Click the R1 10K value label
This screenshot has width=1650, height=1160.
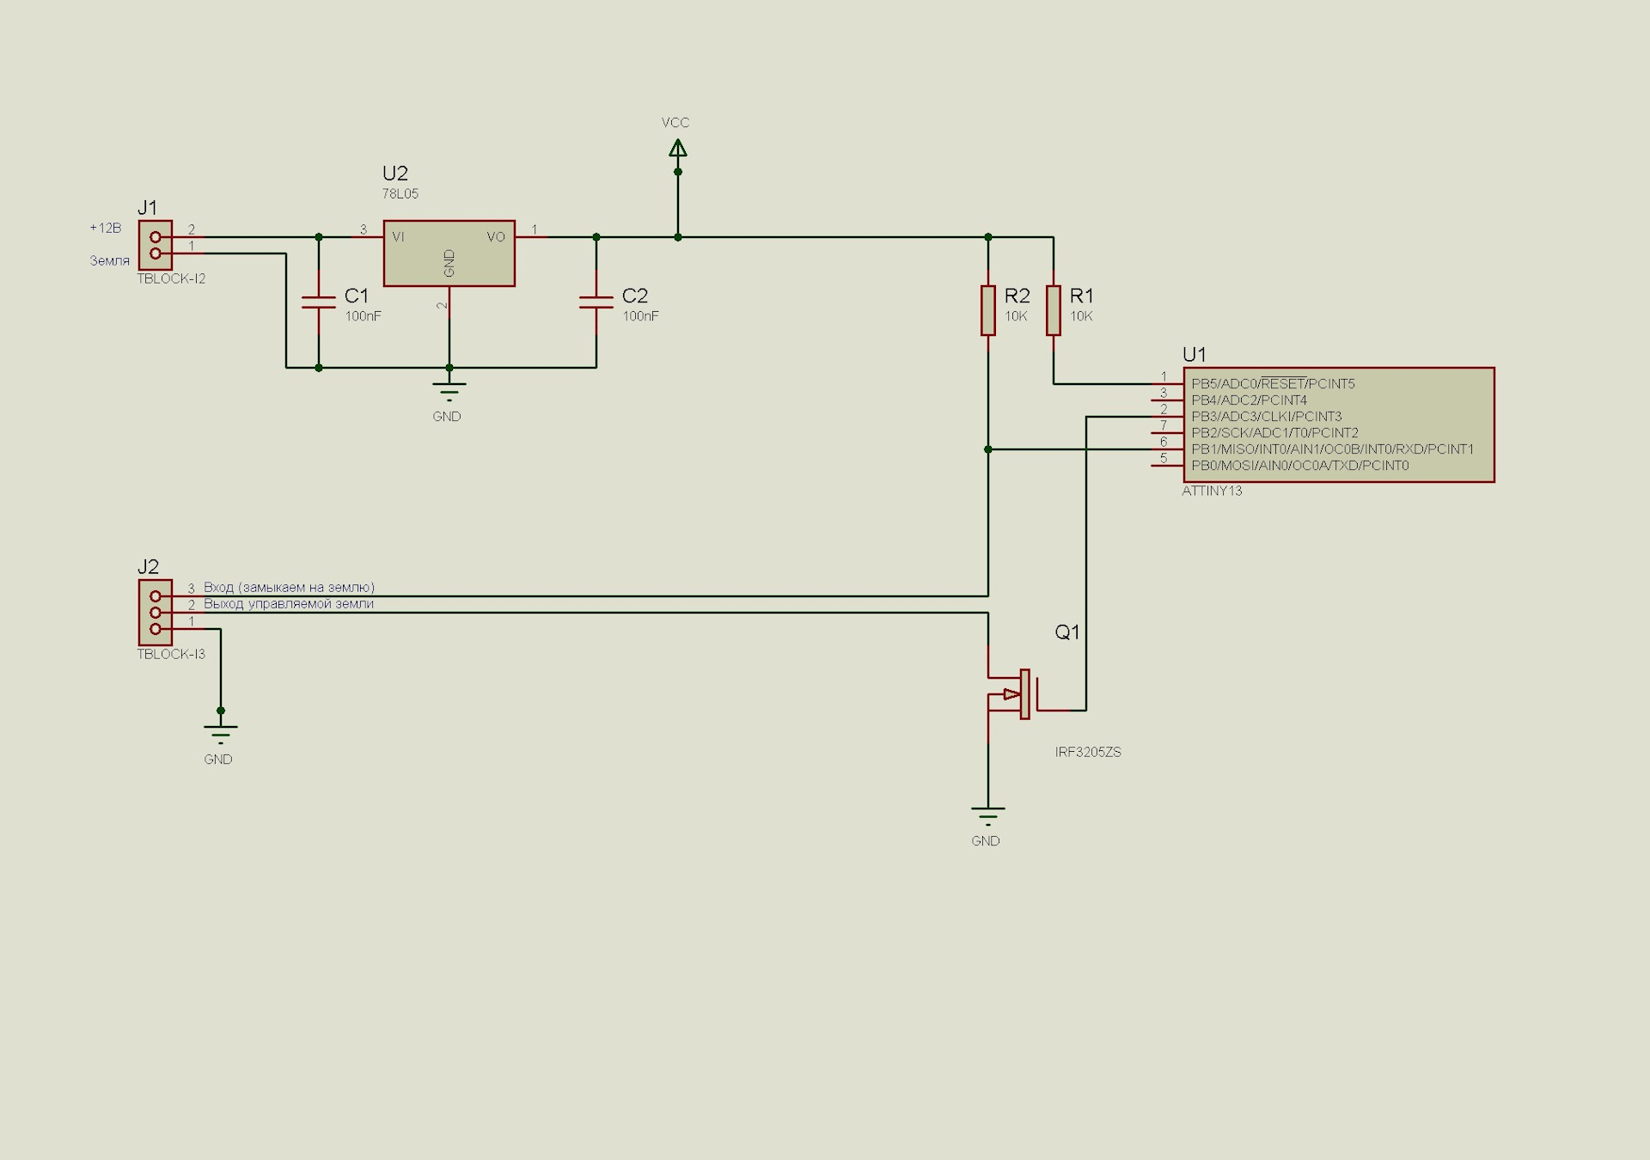tap(1081, 316)
